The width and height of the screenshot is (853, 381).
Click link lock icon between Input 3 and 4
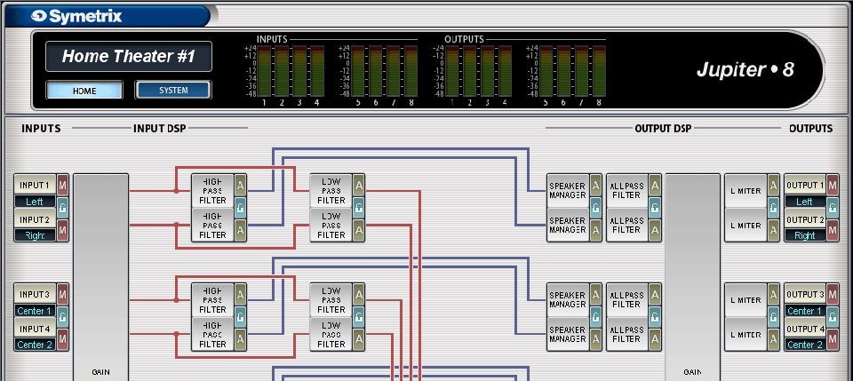pos(62,317)
